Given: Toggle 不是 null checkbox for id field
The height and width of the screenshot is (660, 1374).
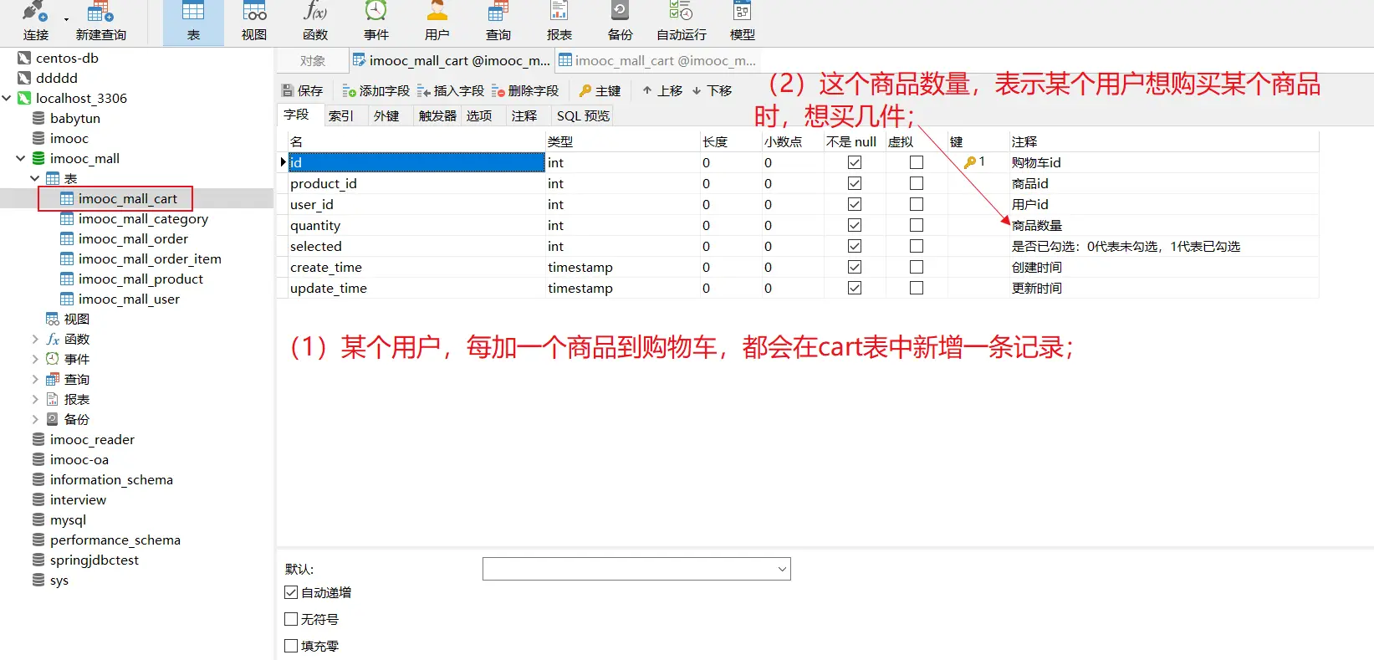Looking at the screenshot, I should tap(855, 162).
